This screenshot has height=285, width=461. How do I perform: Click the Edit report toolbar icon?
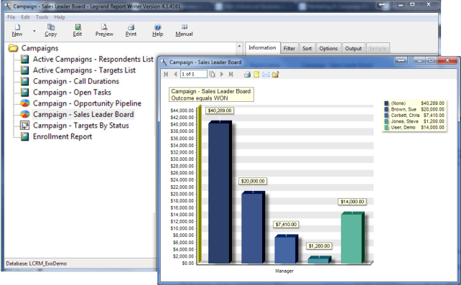(78, 27)
